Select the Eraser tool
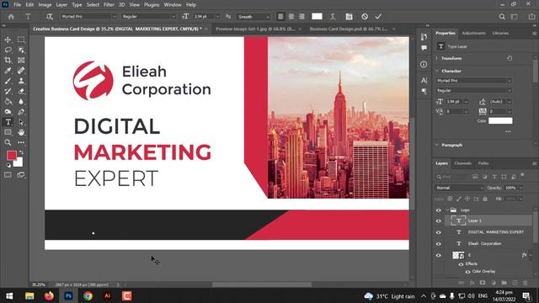This screenshot has height=303, width=539. (21, 92)
